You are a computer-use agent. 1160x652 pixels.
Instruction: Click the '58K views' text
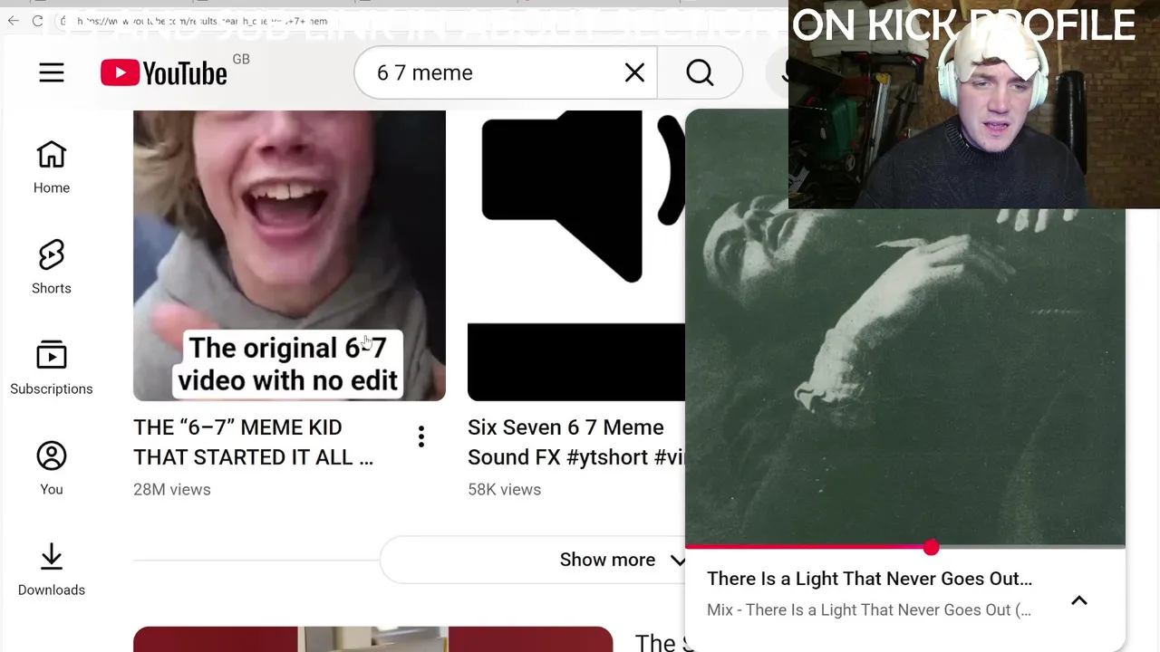tap(504, 489)
